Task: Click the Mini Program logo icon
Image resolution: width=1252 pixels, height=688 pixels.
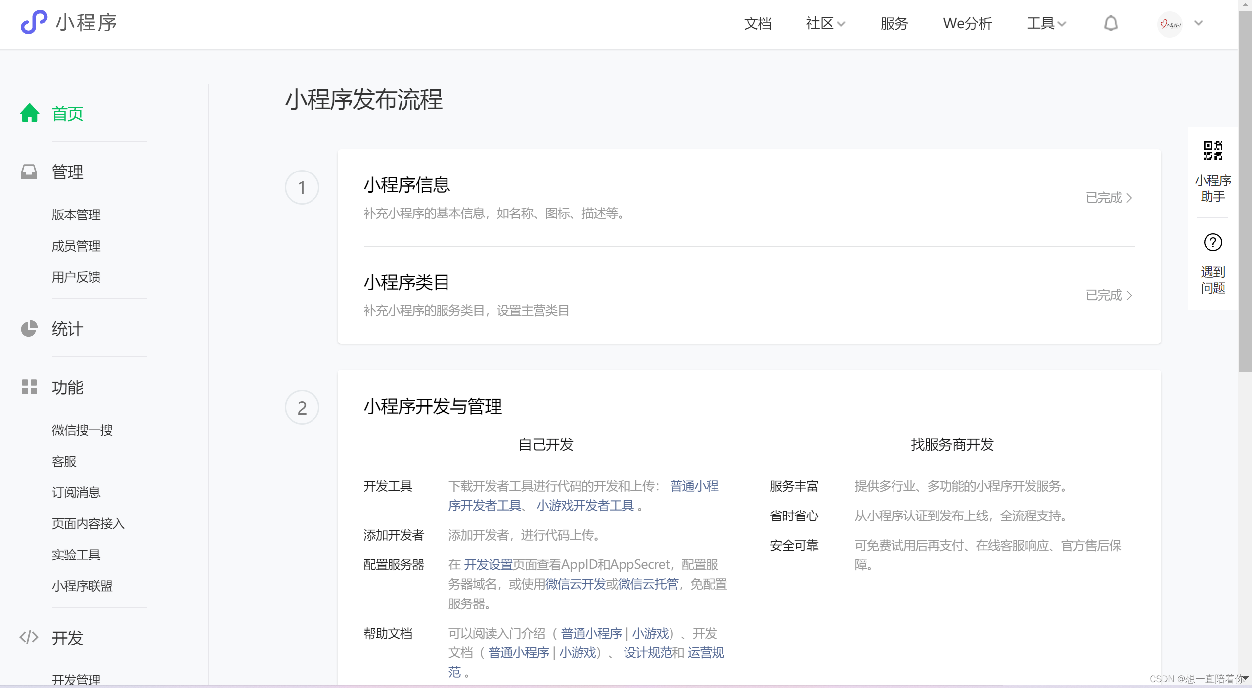Action: tap(34, 22)
